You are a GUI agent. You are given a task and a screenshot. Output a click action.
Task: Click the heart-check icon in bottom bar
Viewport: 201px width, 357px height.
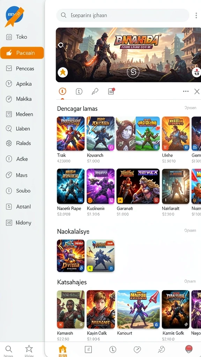pyautogui.click(x=137, y=349)
